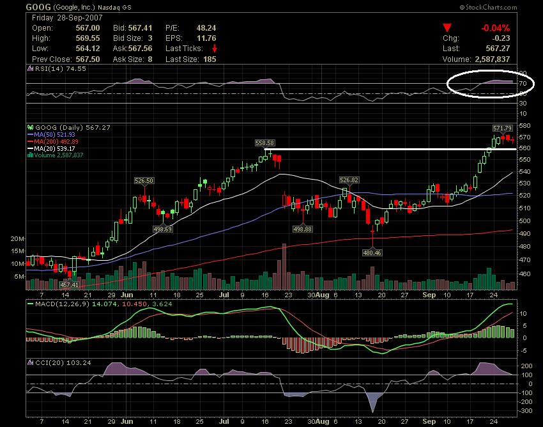
Task: Click the 498.88 low price marker
Action: (x=303, y=229)
